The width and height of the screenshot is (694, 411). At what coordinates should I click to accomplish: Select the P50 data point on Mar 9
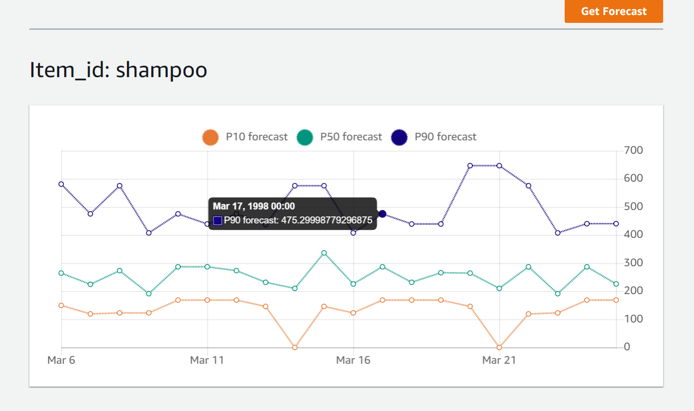[149, 294]
